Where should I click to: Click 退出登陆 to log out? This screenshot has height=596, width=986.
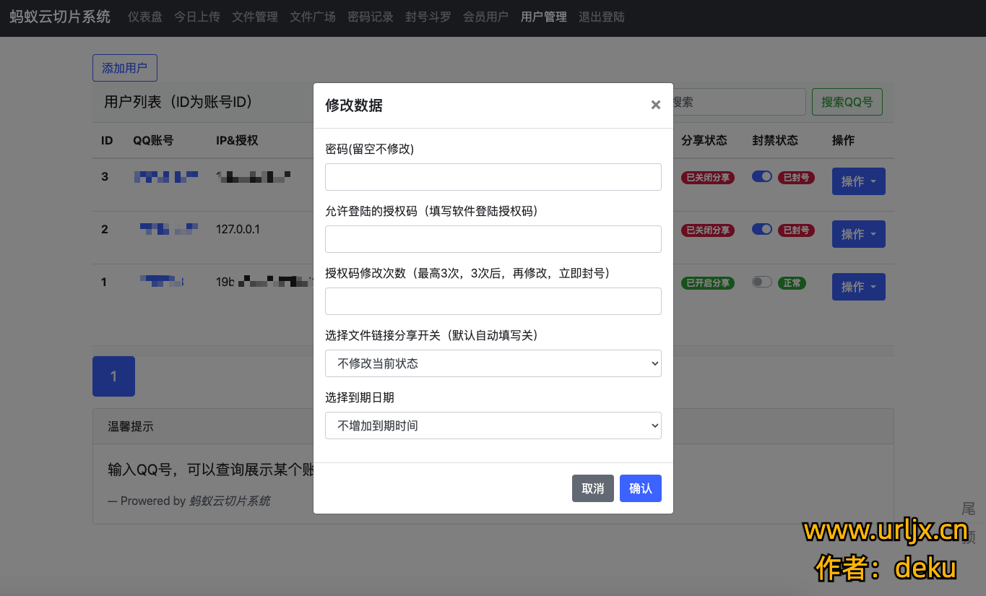(x=602, y=17)
